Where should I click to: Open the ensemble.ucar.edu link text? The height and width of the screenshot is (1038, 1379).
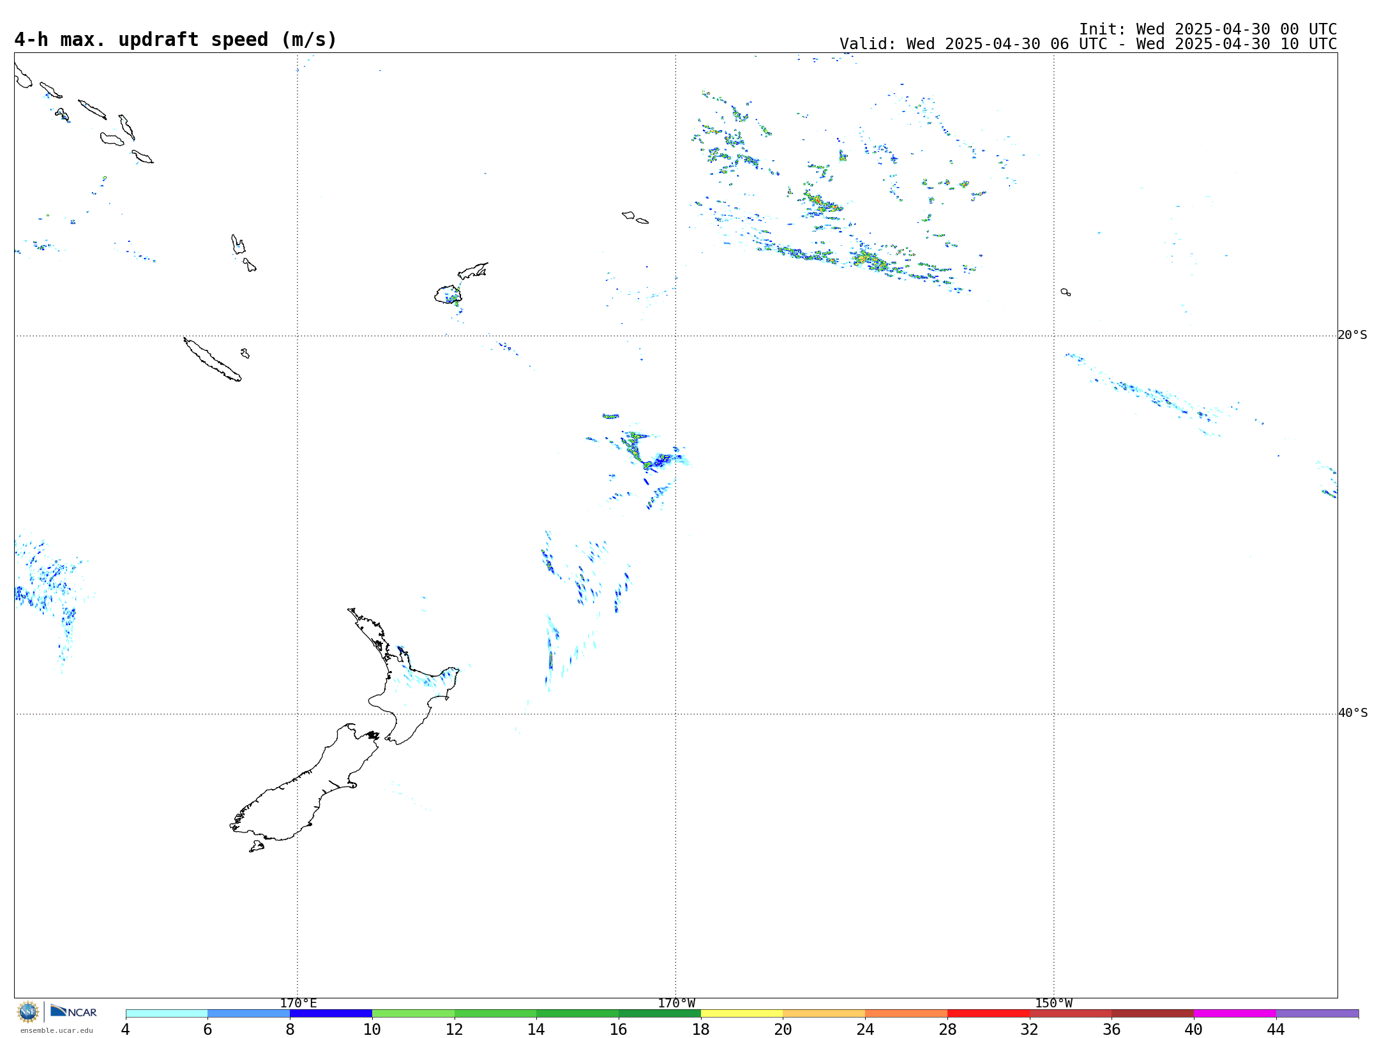56,1030
